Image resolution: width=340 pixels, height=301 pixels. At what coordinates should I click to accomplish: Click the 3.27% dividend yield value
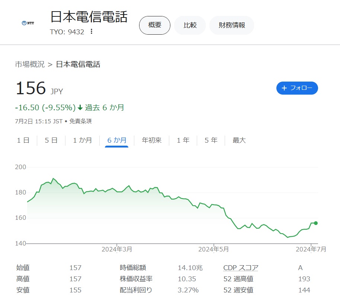pyautogui.click(x=188, y=290)
